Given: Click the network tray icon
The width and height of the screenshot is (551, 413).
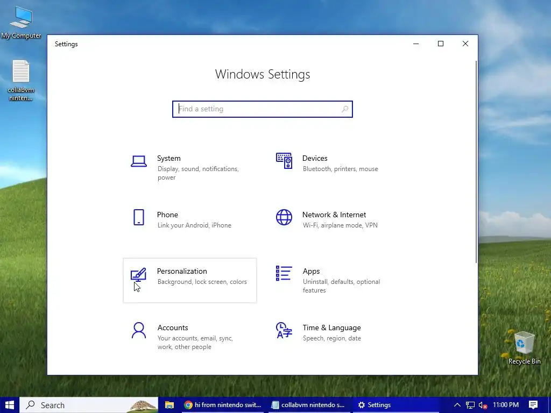Looking at the screenshot, I should [470, 405].
